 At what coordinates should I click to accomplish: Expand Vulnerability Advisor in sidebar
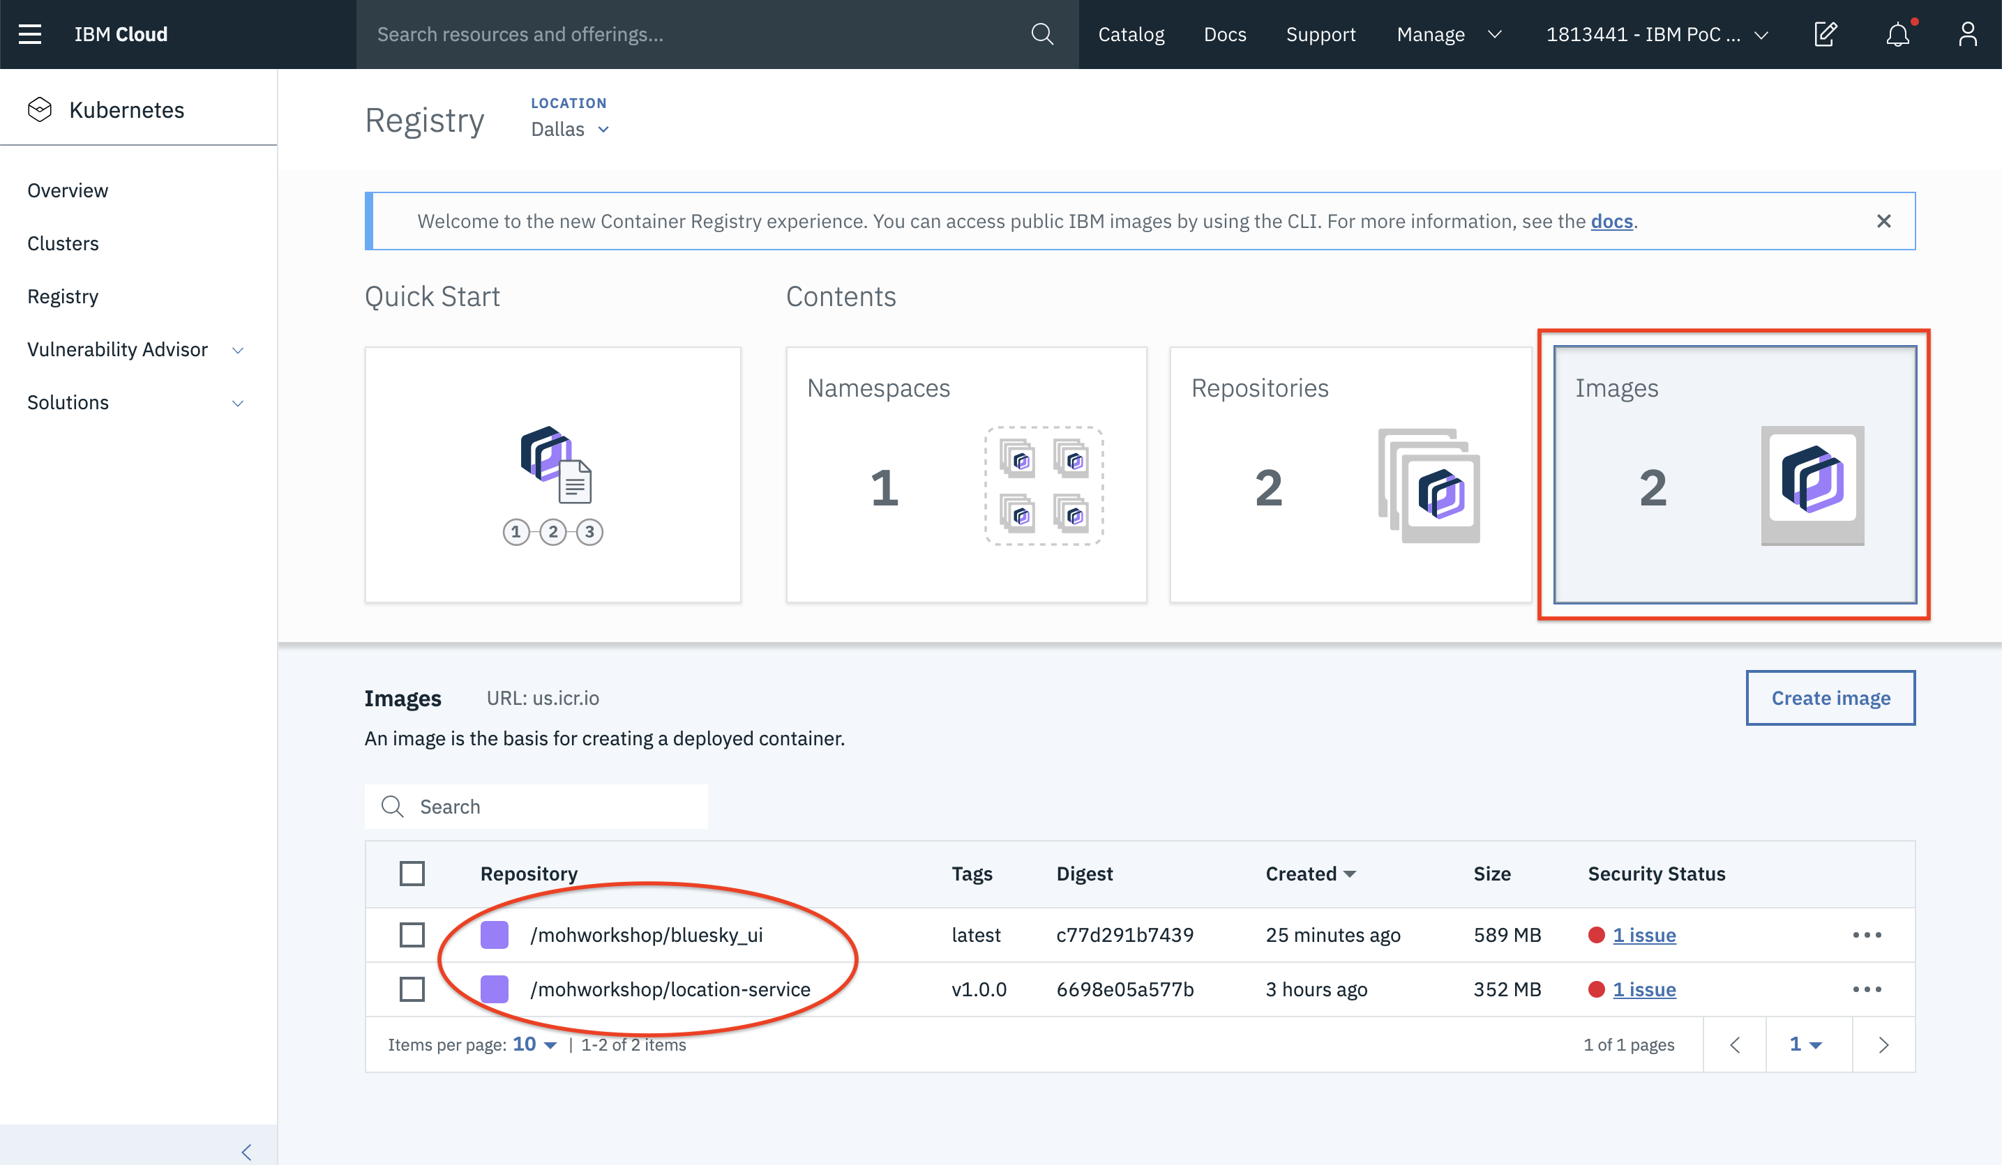[238, 350]
